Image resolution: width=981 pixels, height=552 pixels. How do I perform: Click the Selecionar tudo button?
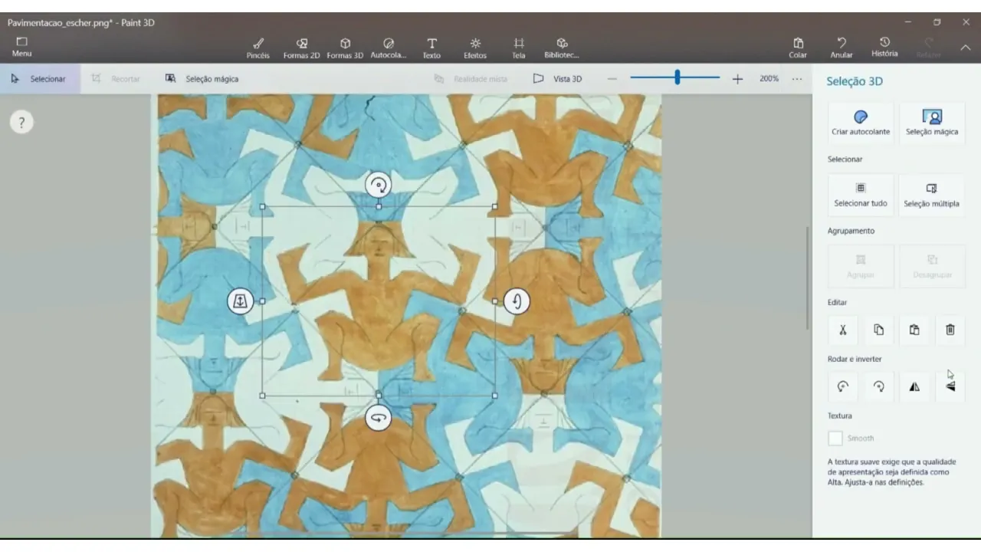point(861,195)
